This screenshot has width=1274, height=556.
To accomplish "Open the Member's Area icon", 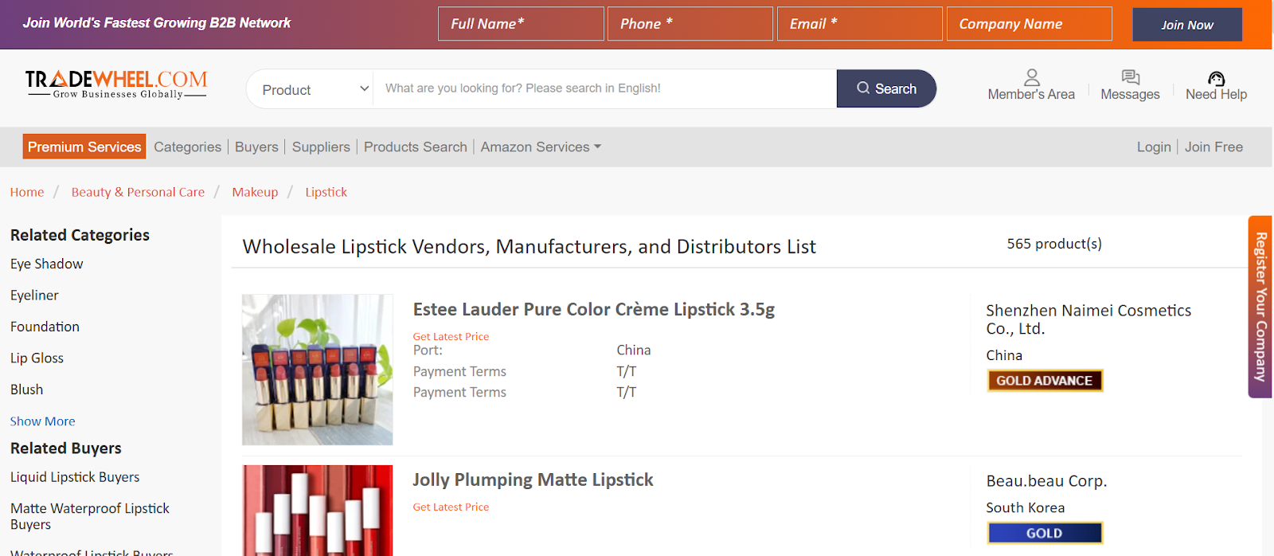I will coord(1031,77).
